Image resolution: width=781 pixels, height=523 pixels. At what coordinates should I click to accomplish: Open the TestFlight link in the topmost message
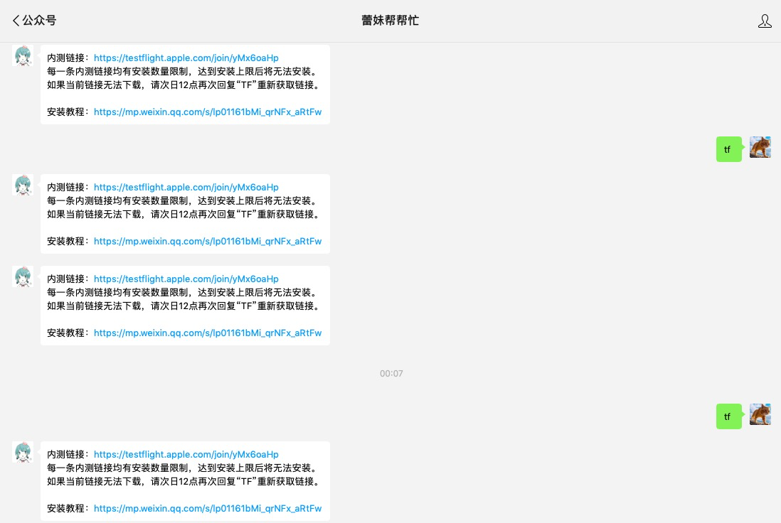(186, 58)
